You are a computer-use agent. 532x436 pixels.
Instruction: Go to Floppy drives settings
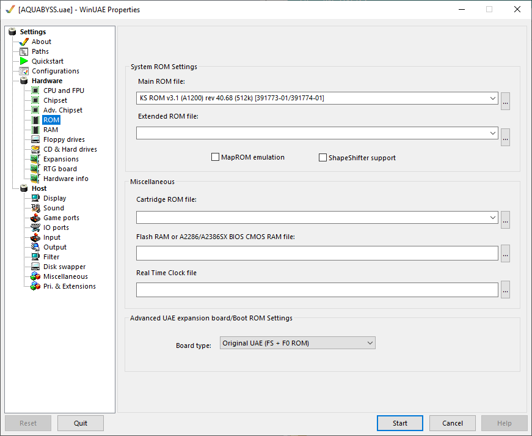tap(64, 139)
